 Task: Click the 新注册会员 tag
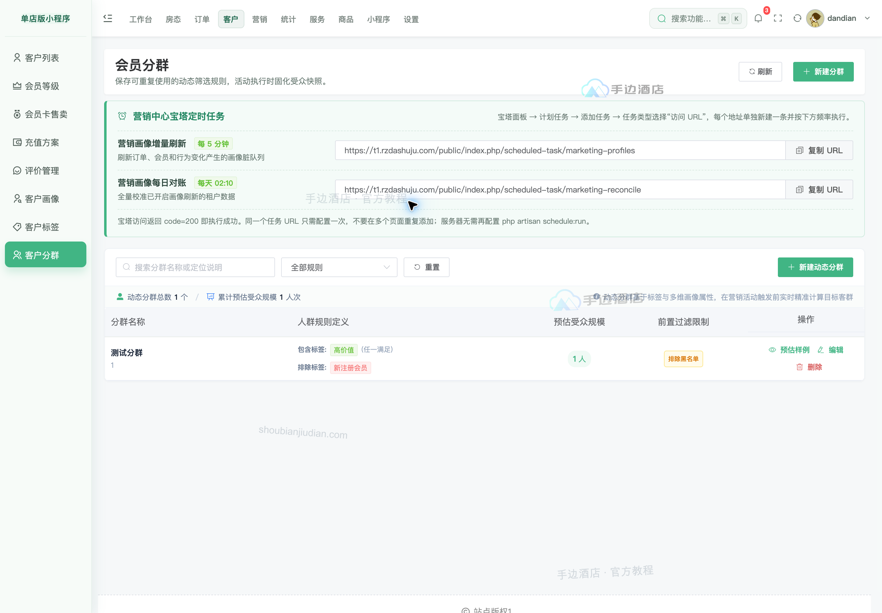350,367
